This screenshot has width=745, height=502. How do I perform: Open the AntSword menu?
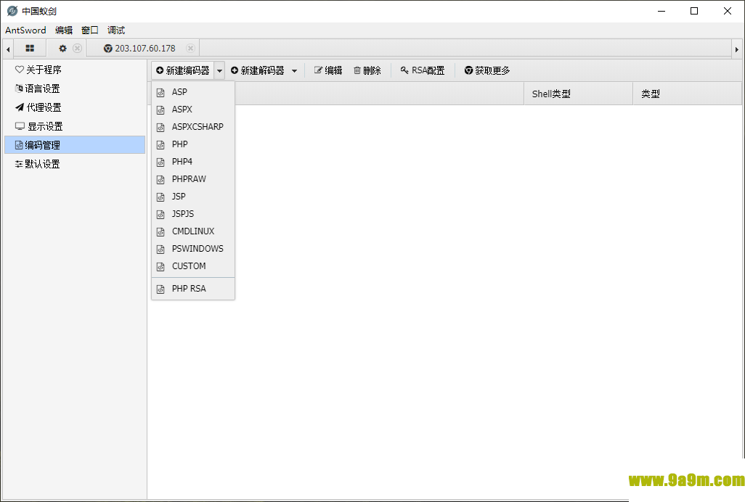[25, 30]
